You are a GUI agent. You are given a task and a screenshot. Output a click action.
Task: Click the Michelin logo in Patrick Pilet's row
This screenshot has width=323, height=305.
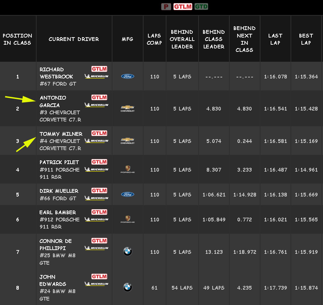pos(96,169)
